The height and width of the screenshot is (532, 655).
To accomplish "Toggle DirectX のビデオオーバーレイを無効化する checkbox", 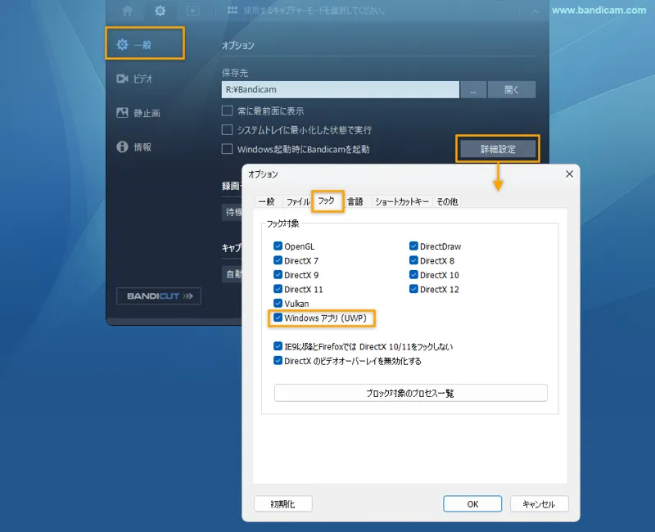I will [278, 361].
